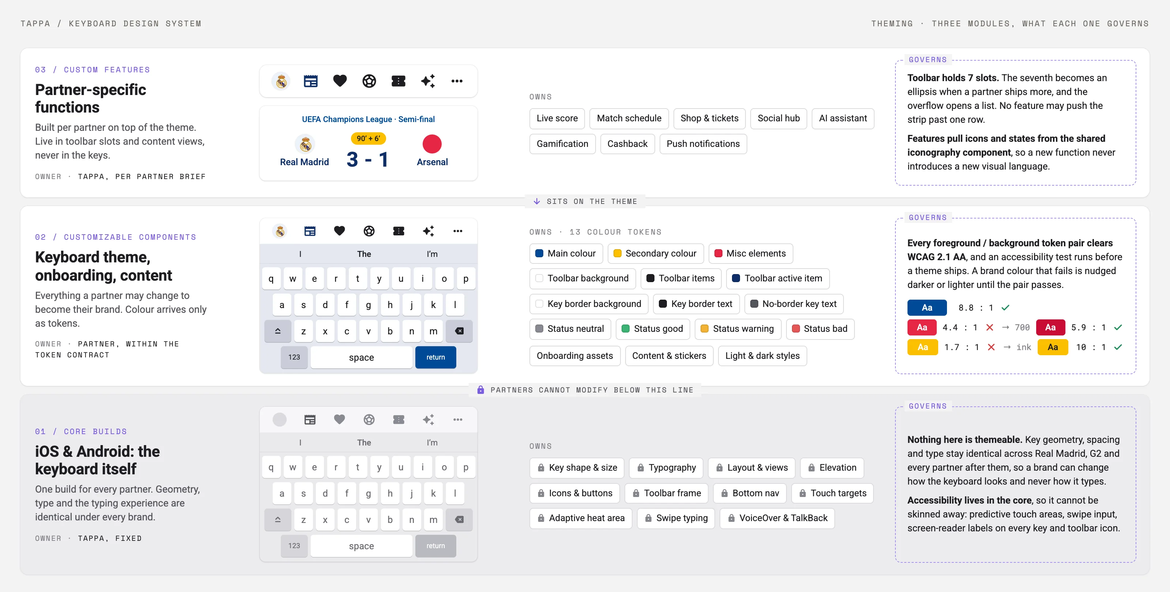Click the blue Aa swatch rated 8.8 : 1
Image resolution: width=1170 pixels, height=592 pixels.
pyautogui.click(x=927, y=308)
